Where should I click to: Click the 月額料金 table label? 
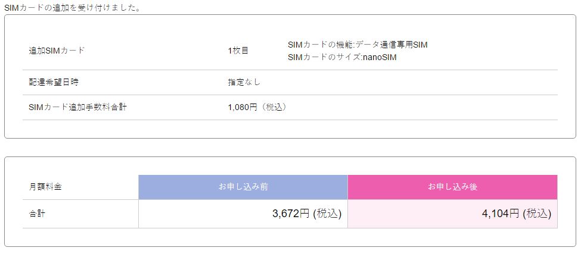click(x=45, y=187)
